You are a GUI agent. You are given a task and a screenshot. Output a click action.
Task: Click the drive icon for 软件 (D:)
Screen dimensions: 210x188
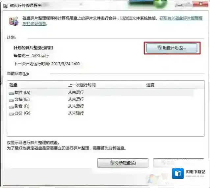pyautogui.click(x=12, y=93)
